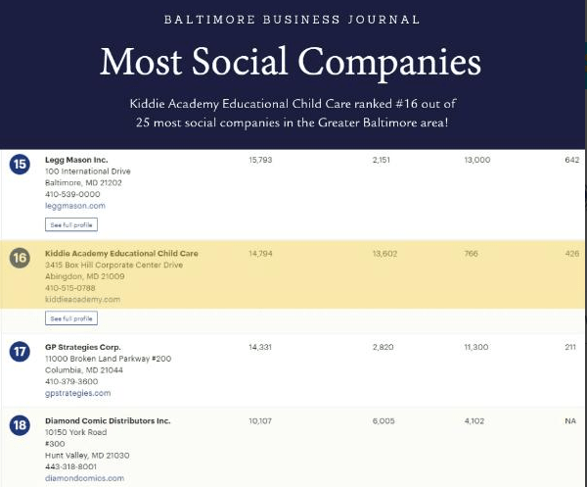
Task: Go to the diamondcomics.com link
Action: pyautogui.click(x=85, y=478)
